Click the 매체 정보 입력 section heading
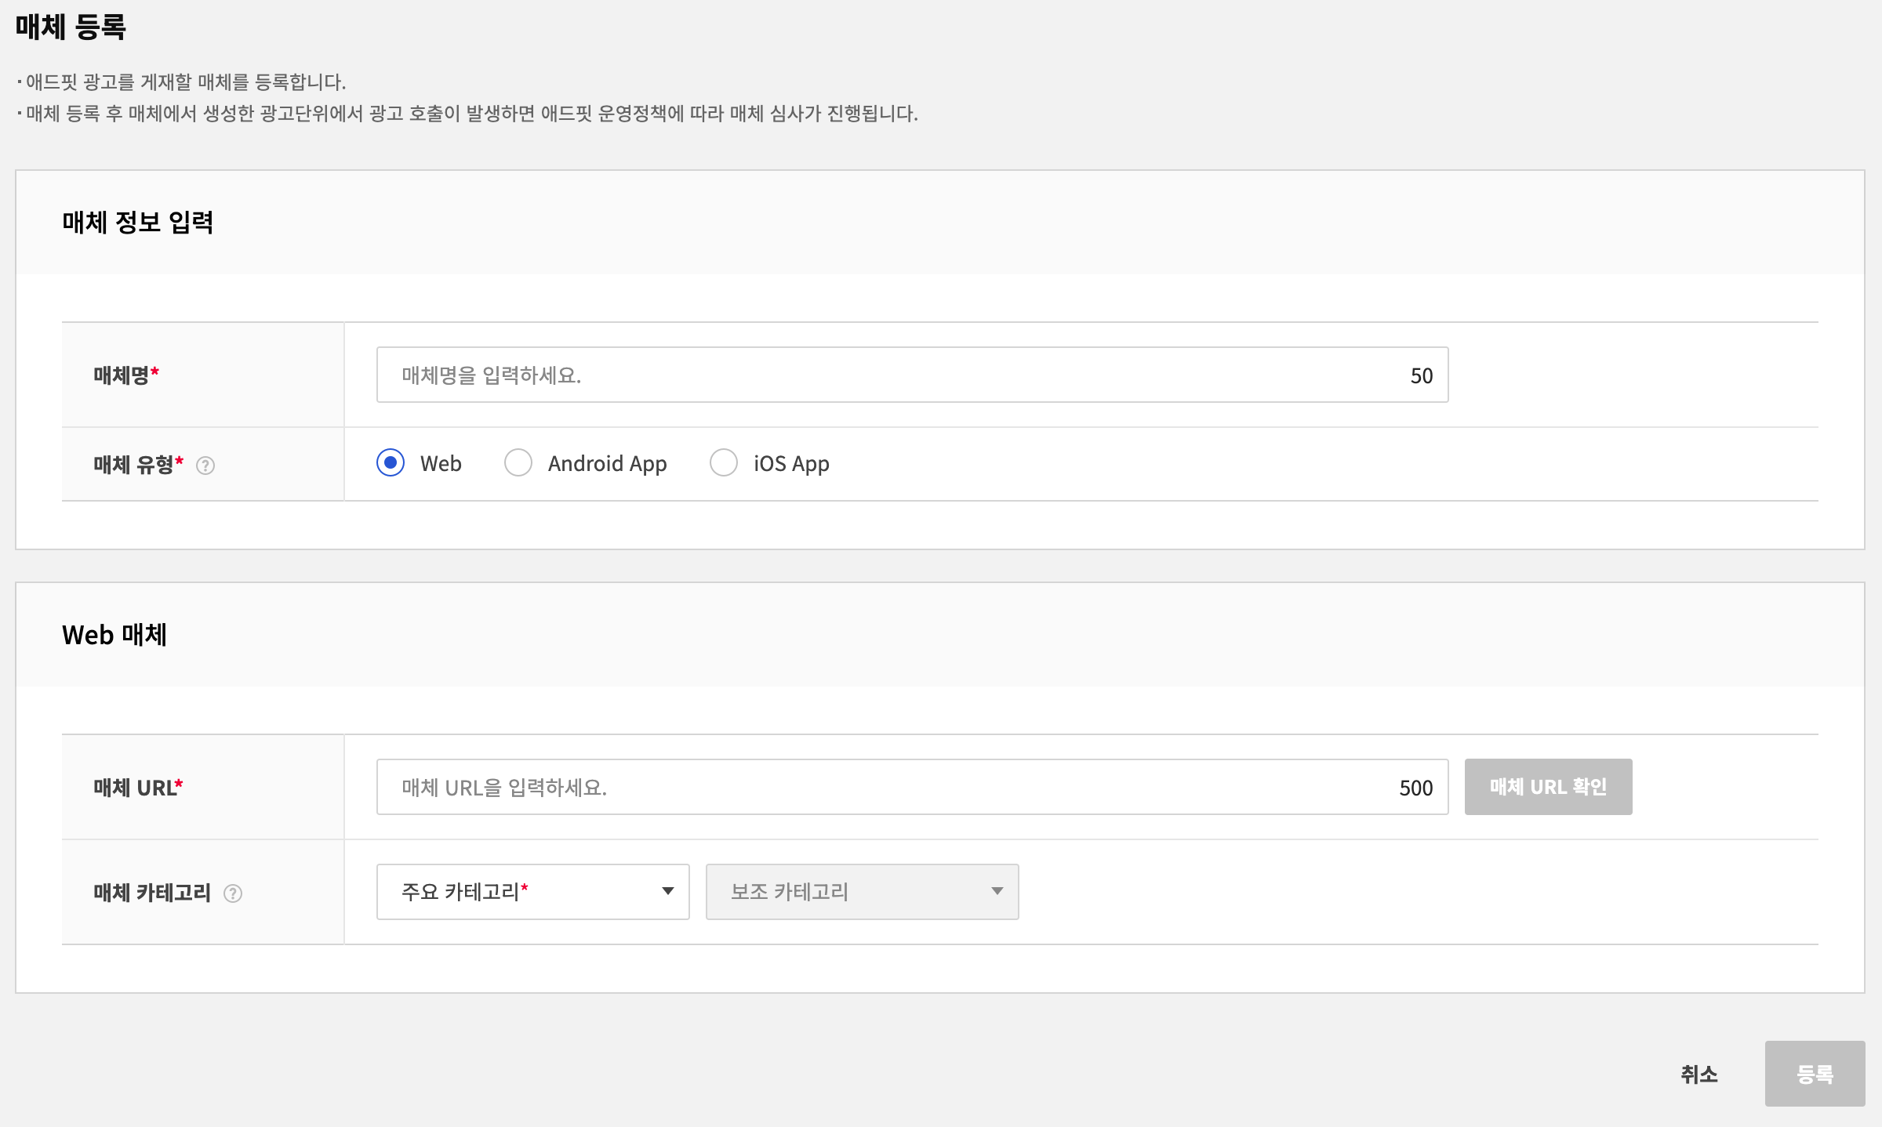The image size is (1882, 1127). coord(138,223)
